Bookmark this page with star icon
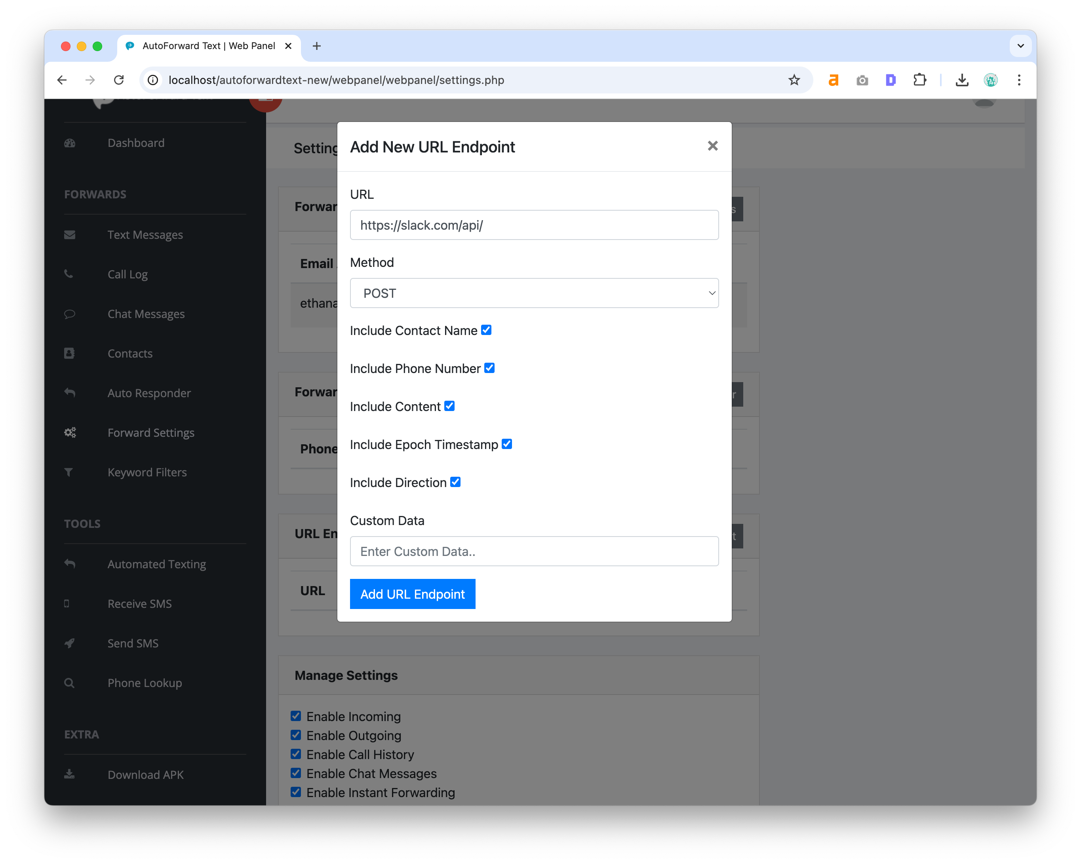The image size is (1081, 864). [794, 80]
